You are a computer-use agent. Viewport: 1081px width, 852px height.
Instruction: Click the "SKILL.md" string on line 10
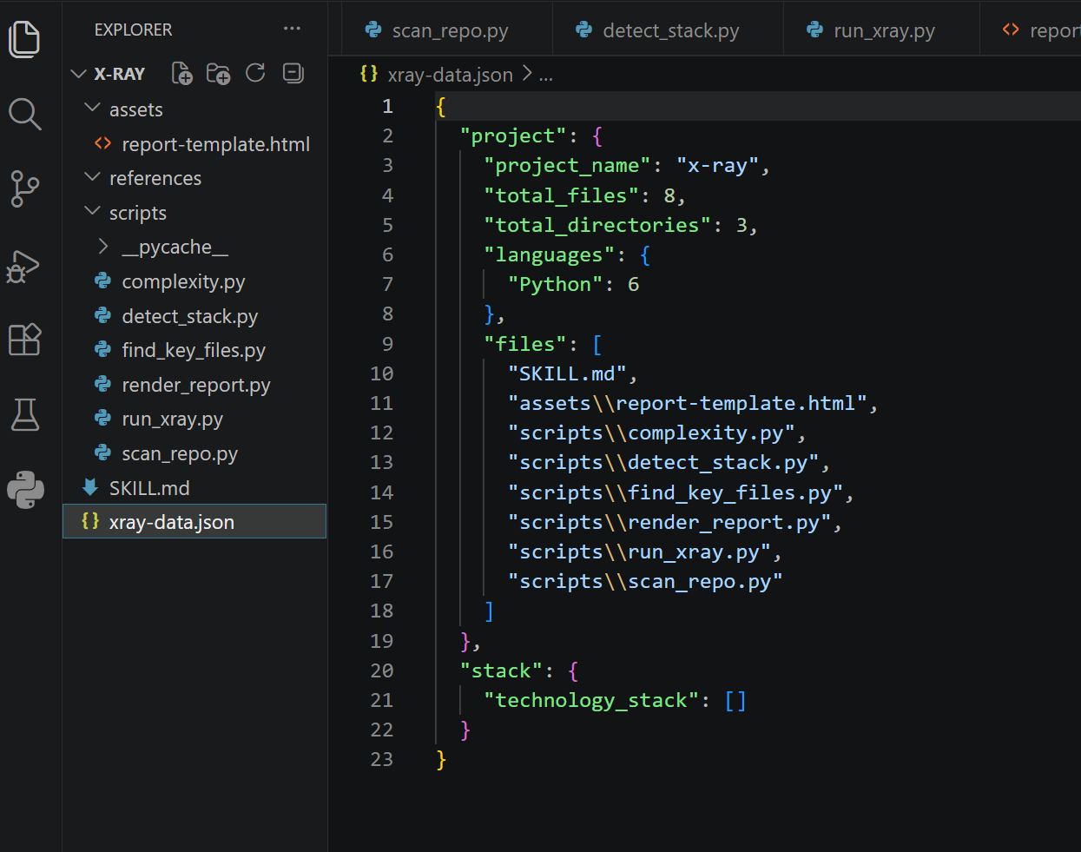(x=568, y=373)
